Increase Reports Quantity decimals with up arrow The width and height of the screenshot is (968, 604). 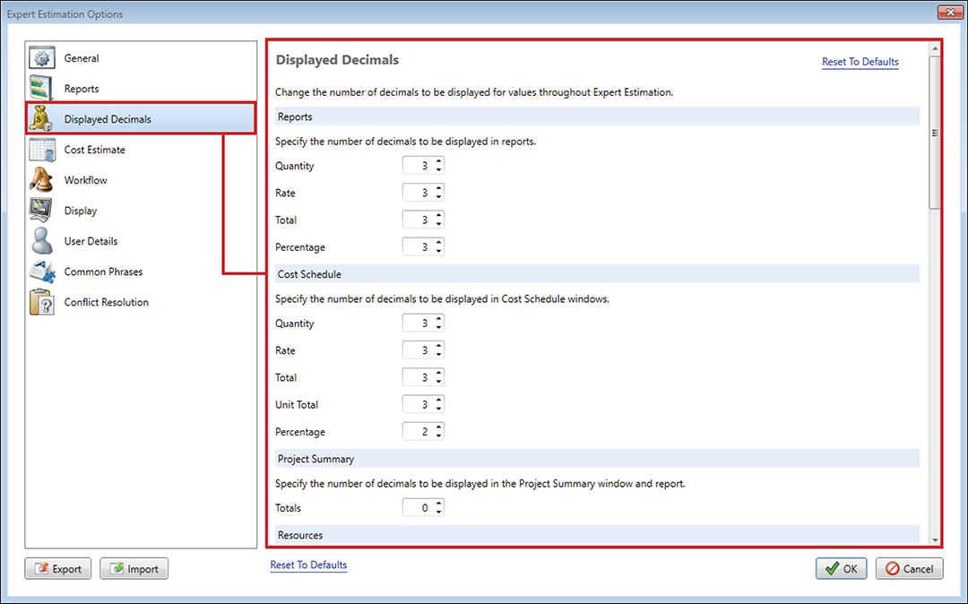pyautogui.click(x=438, y=162)
